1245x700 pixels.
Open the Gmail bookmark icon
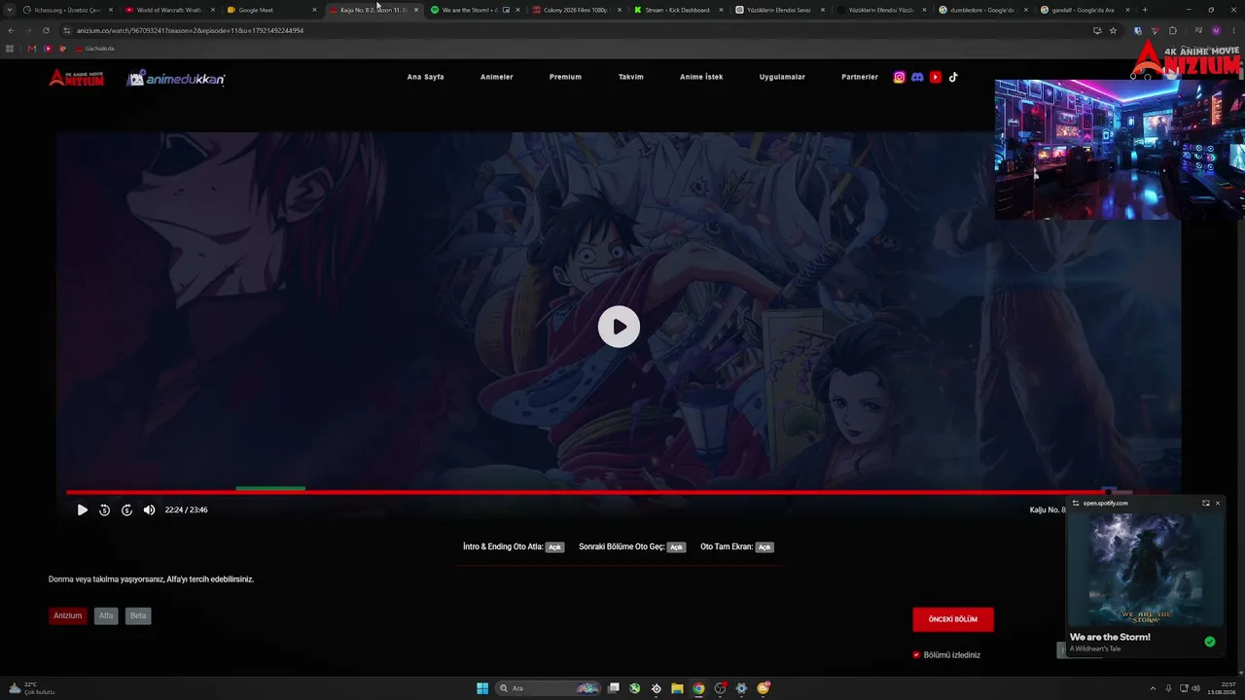32,49
